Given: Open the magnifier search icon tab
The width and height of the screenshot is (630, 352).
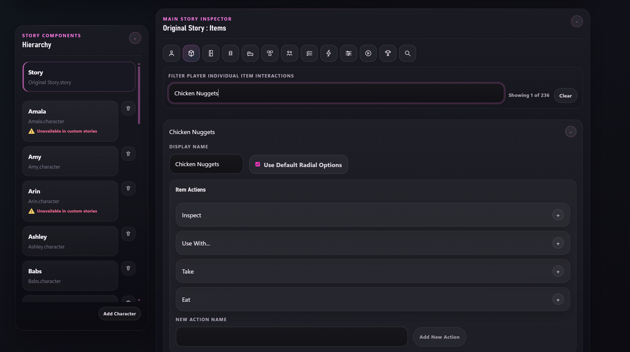Looking at the screenshot, I should (408, 53).
